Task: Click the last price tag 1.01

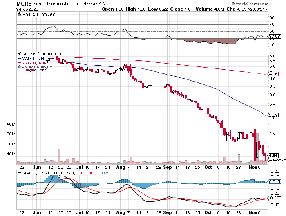Action: (273, 156)
